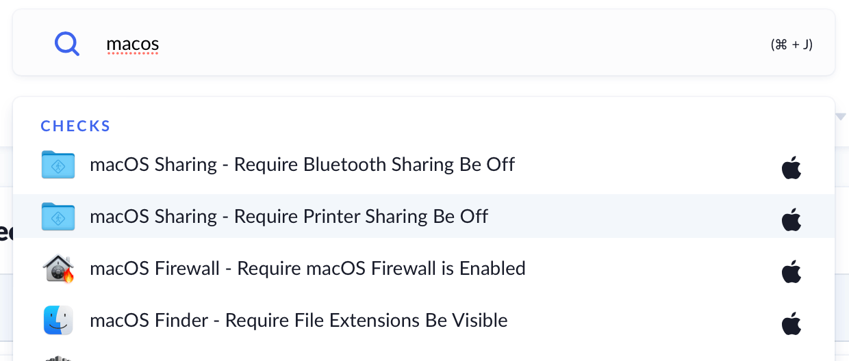The height and width of the screenshot is (361, 849).
Task: Click the CHECKS section heading
Action: [x=75, y=126]
